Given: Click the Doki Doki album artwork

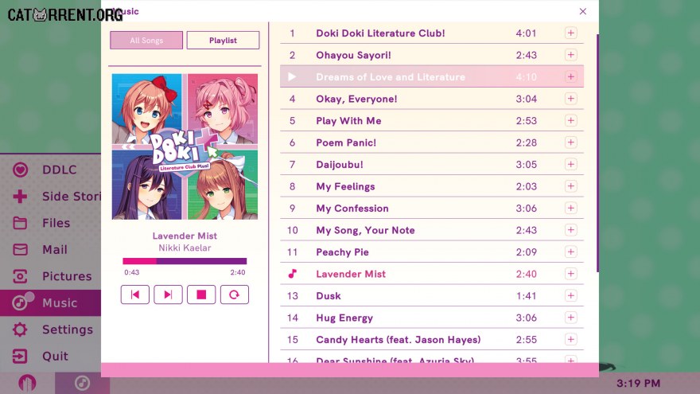Looking at the screenshot, I should pyautogui.click(x=185, y=146).
